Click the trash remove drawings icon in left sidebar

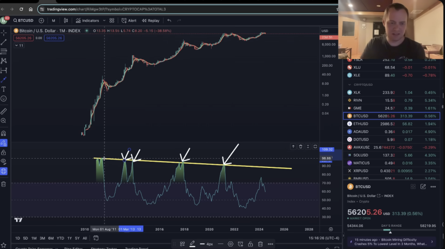click(4, 184)
